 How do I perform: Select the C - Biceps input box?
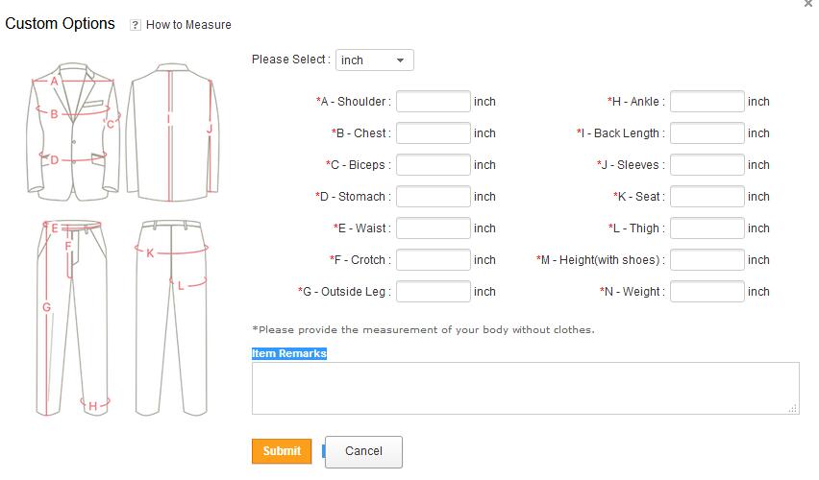(434, 165)
